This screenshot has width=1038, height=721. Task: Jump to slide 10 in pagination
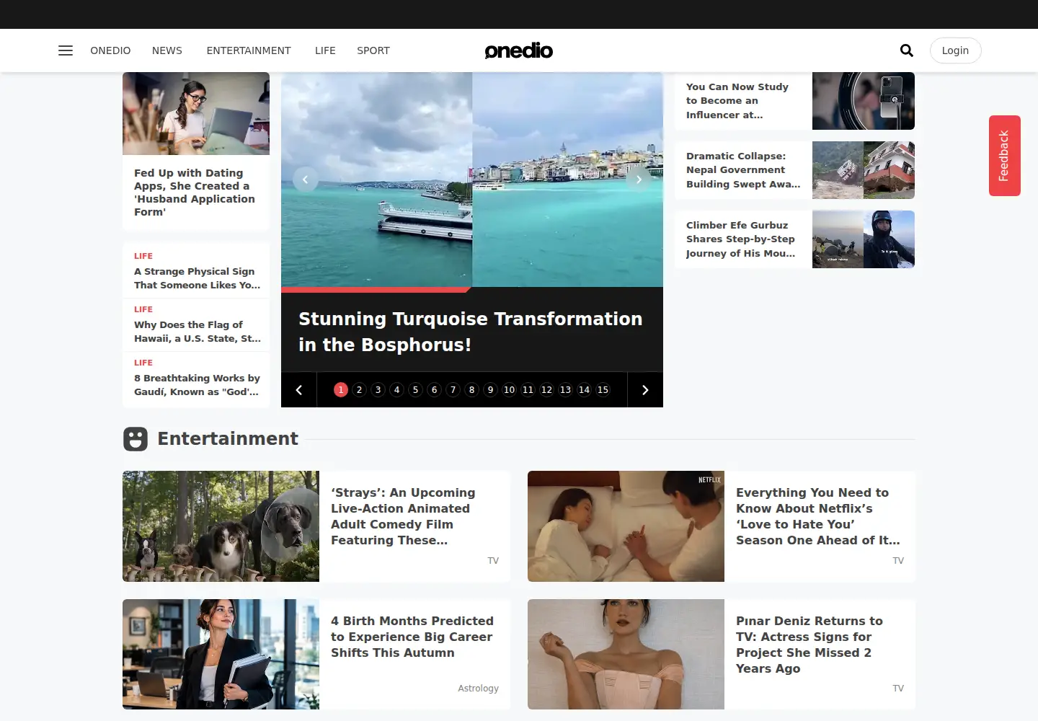click(x=510, y=390)
